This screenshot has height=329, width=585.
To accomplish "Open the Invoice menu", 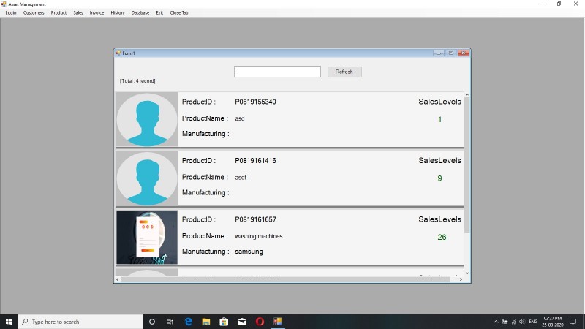I will (x=97, y=12).
